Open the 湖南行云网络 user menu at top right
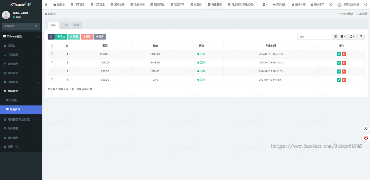 click(x=348, y=5)
